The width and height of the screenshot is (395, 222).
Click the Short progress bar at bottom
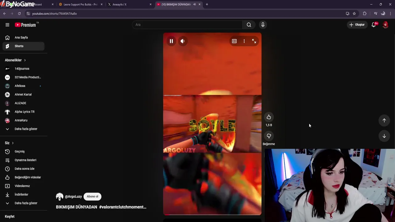pyautogui.click(x=212, y=214)
